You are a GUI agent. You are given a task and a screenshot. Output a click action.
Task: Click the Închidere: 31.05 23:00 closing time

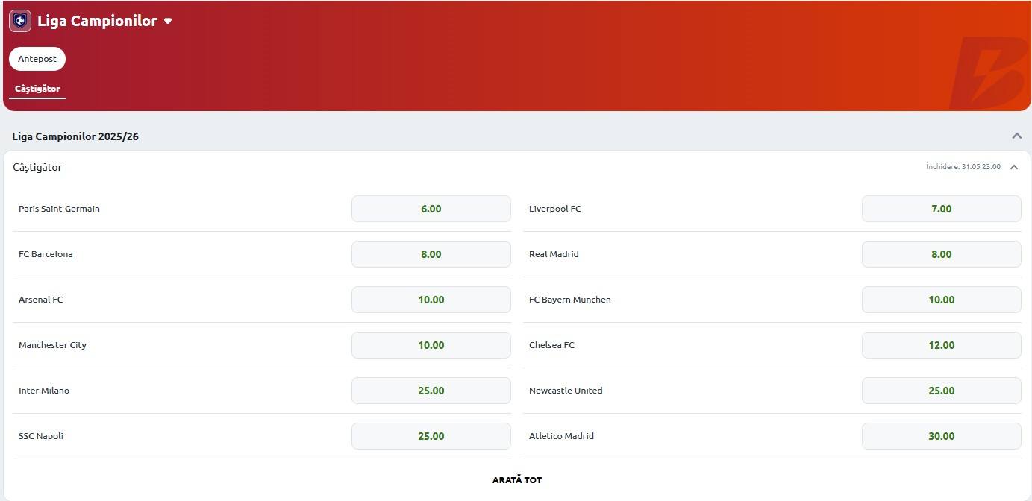pyautogui.click(x=963, y=167)
